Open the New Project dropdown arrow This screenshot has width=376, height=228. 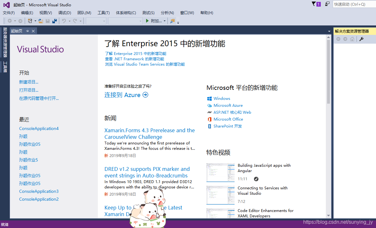click(35, 21)
